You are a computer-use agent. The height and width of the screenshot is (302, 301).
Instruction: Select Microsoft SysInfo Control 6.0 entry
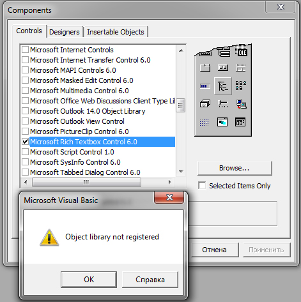[75, 162]
